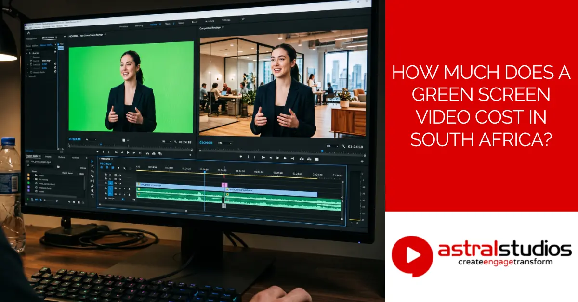Select the Razor tool
The height and width of the screenshot is (302, 578).
click(92, 176)
